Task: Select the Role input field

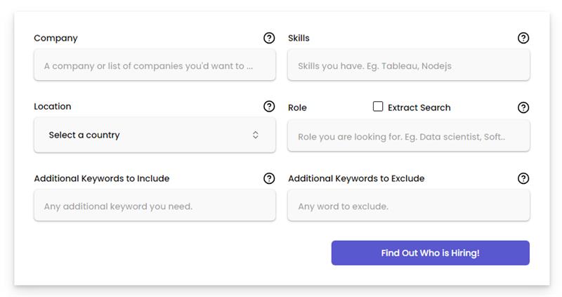Action: click(x=409, y=137)
